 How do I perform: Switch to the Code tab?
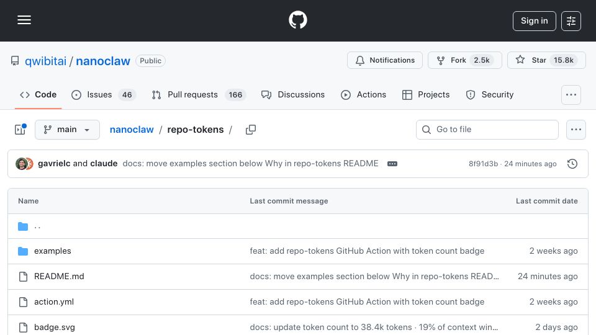pos(38,94)
